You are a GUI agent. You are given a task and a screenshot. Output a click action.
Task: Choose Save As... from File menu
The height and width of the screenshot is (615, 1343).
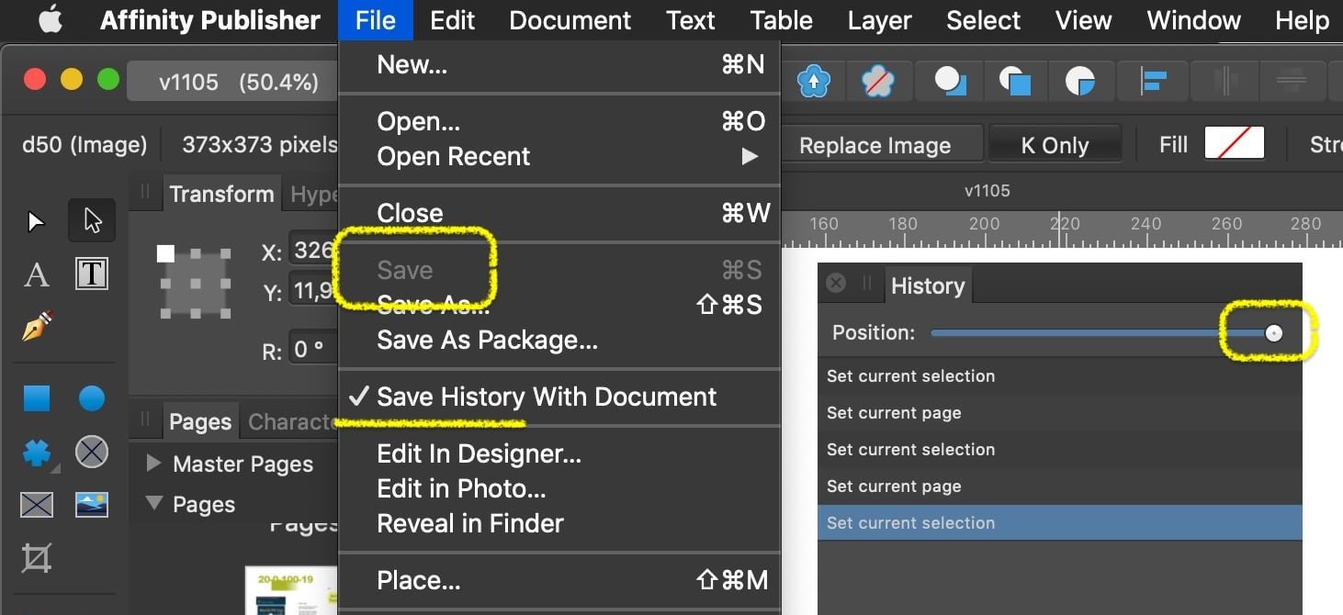(559, 306)
